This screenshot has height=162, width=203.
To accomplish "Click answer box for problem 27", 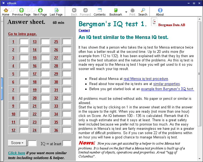I will pyautogui.click(x=67, y=58).
